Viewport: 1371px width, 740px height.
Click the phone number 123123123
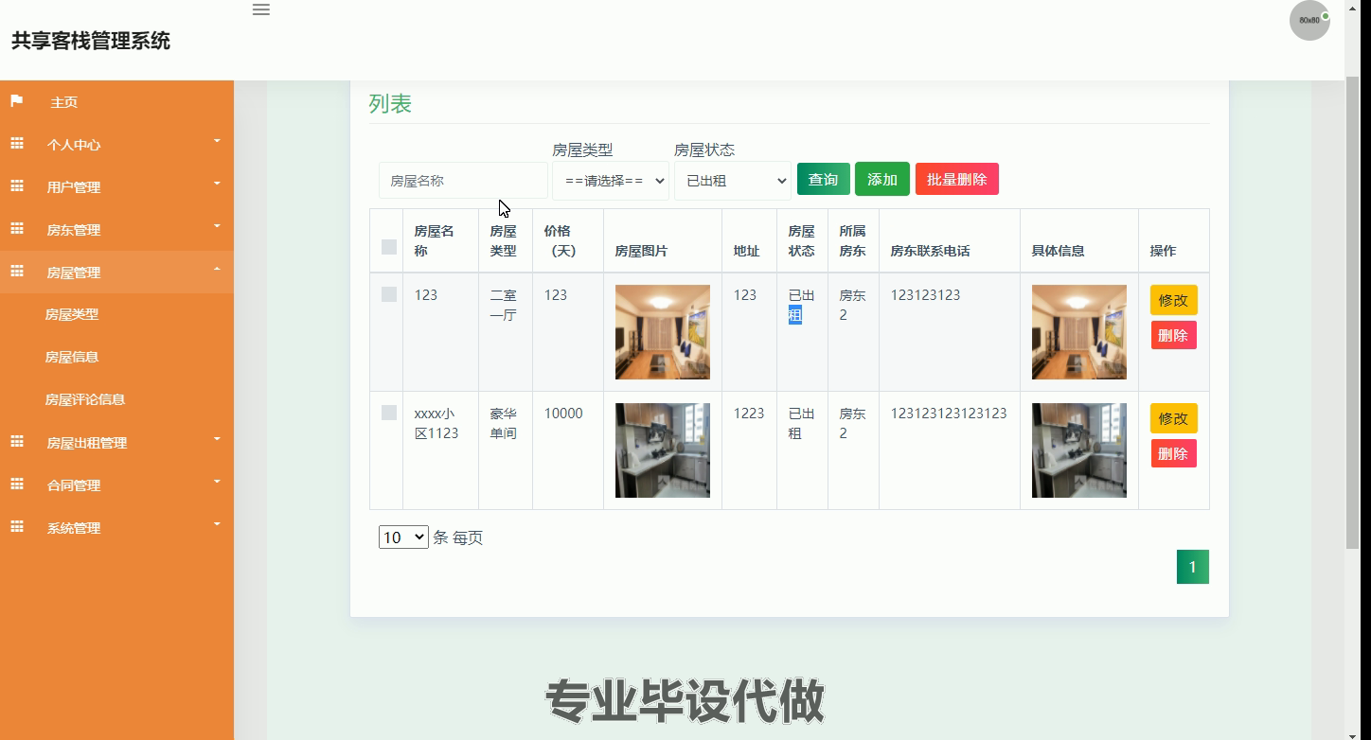pyautogui.click(x=925, y=295)
